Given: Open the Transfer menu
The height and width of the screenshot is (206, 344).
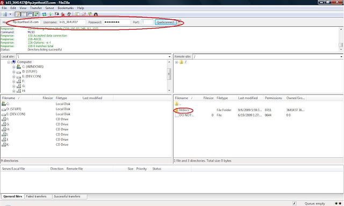Looking at the screenshot, I should click(x=36, y=8).
